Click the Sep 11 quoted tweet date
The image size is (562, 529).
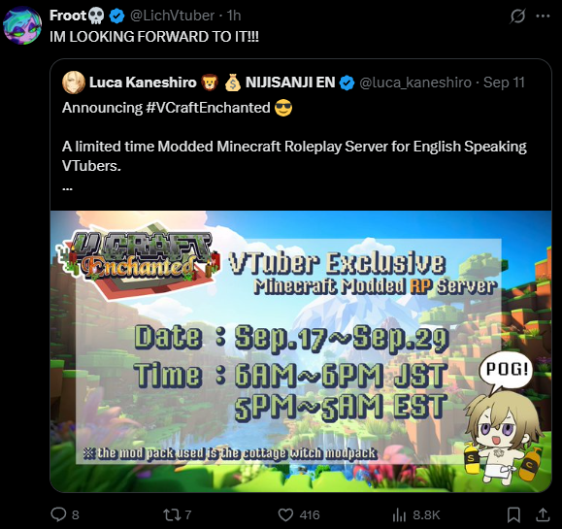coord(504,83)
